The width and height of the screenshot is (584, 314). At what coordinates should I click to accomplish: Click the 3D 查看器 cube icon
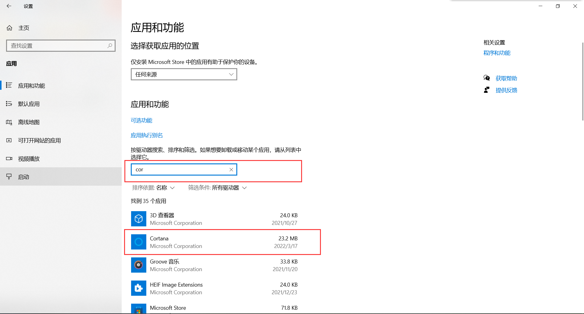pos(139,219)
